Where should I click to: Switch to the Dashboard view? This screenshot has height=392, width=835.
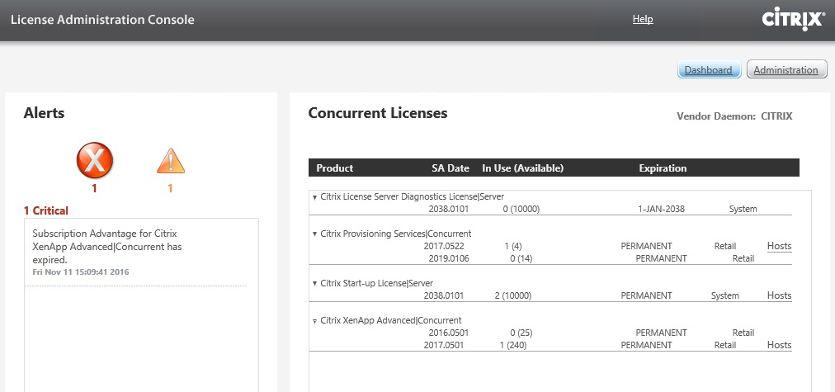pos(710,70)
